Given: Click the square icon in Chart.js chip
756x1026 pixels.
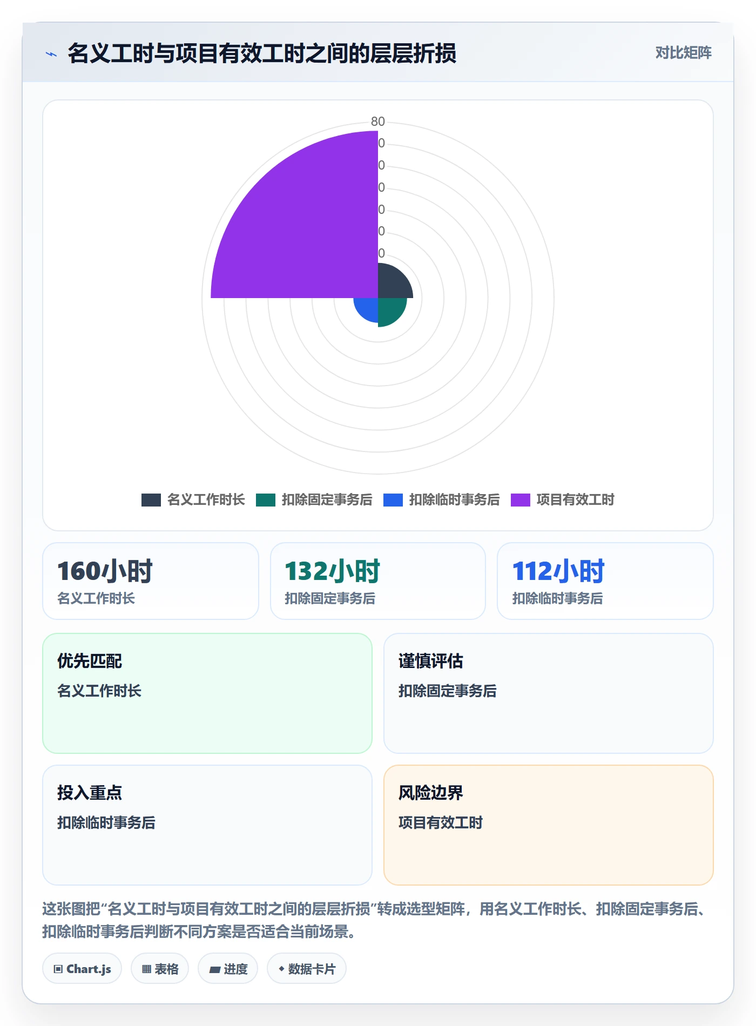Looking at the screenshot, I should 58,969.
